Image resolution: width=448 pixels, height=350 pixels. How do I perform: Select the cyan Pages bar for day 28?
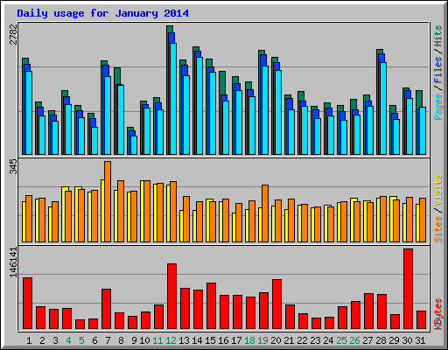coord(383,108)
